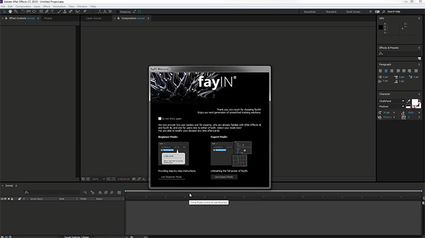Open the ChalkPaint font family dropdown

click(403, 101)
